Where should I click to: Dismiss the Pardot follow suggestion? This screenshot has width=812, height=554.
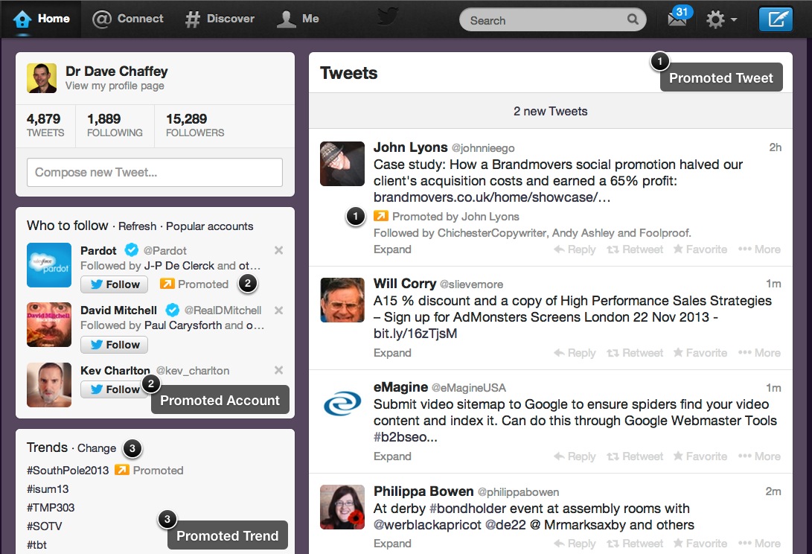[278, 250]
